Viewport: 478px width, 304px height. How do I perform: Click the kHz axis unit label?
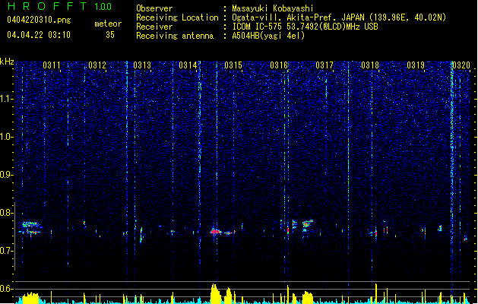[x=7, y=62]
